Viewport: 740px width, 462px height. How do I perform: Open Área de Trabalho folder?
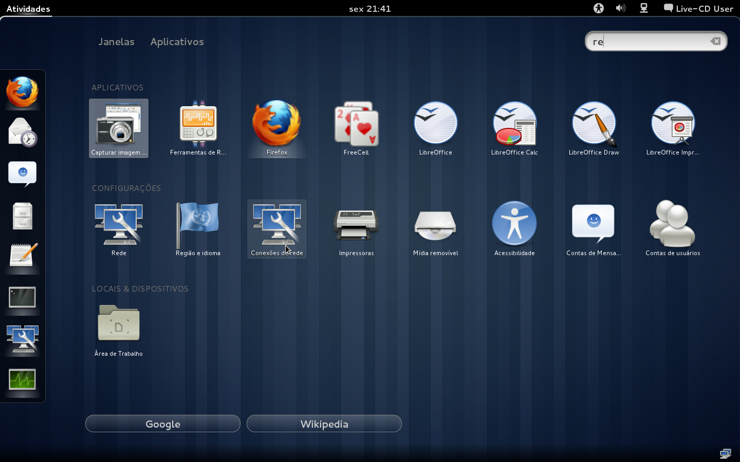[x=119, y=330]
